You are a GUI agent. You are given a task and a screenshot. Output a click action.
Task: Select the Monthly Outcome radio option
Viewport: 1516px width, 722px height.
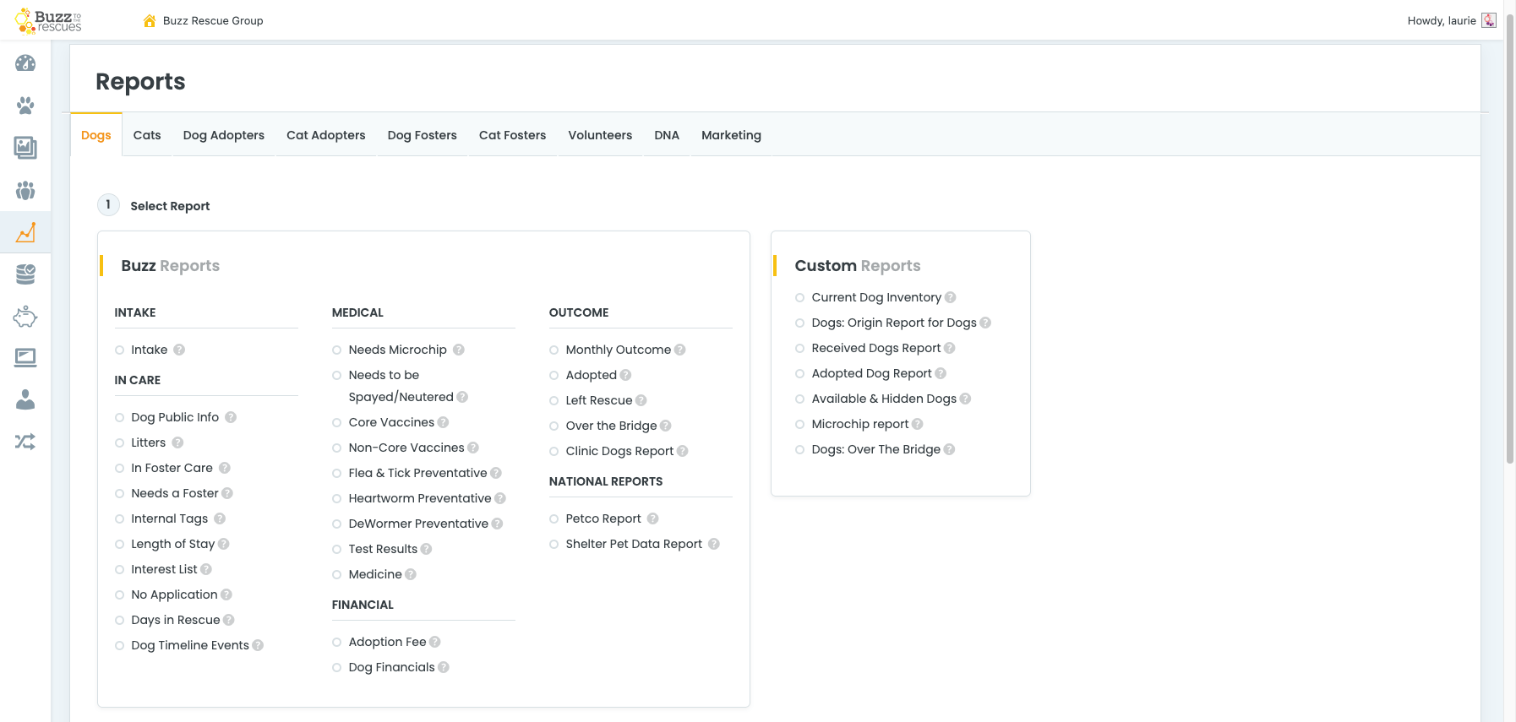click(554, 350)
